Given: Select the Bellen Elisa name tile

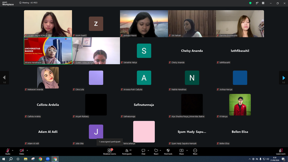Looking at the screenshot, I should coord(240,132).
